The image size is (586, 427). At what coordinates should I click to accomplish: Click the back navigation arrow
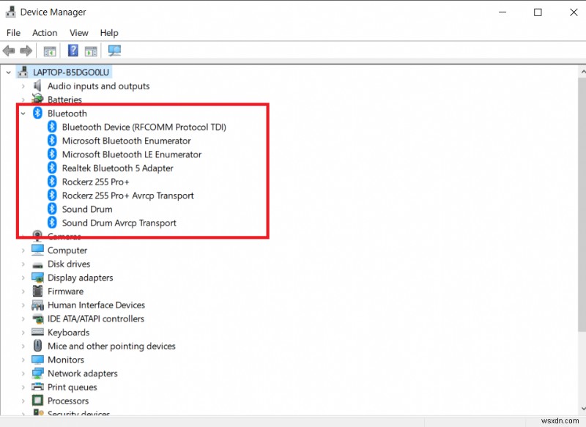coord(8,51)
